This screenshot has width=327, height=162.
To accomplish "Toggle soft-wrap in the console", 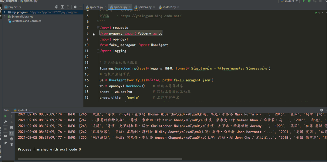I will point(12,128).
